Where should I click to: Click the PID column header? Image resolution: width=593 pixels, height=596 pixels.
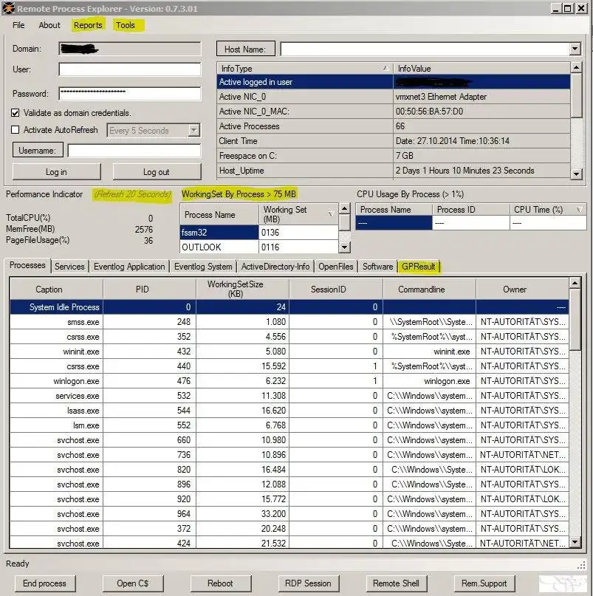tap(149, 289)
